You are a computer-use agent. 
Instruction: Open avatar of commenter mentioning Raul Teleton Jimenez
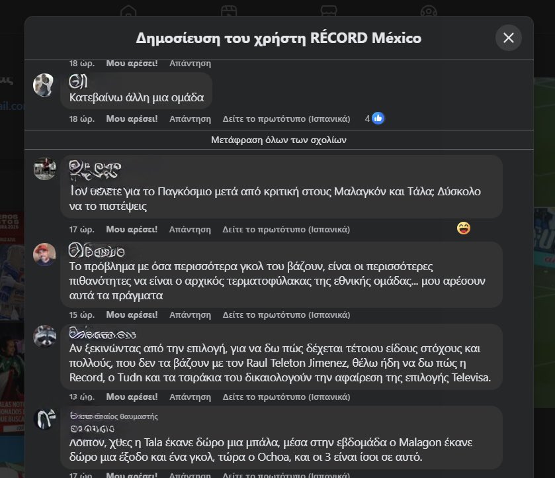point(44,336)
